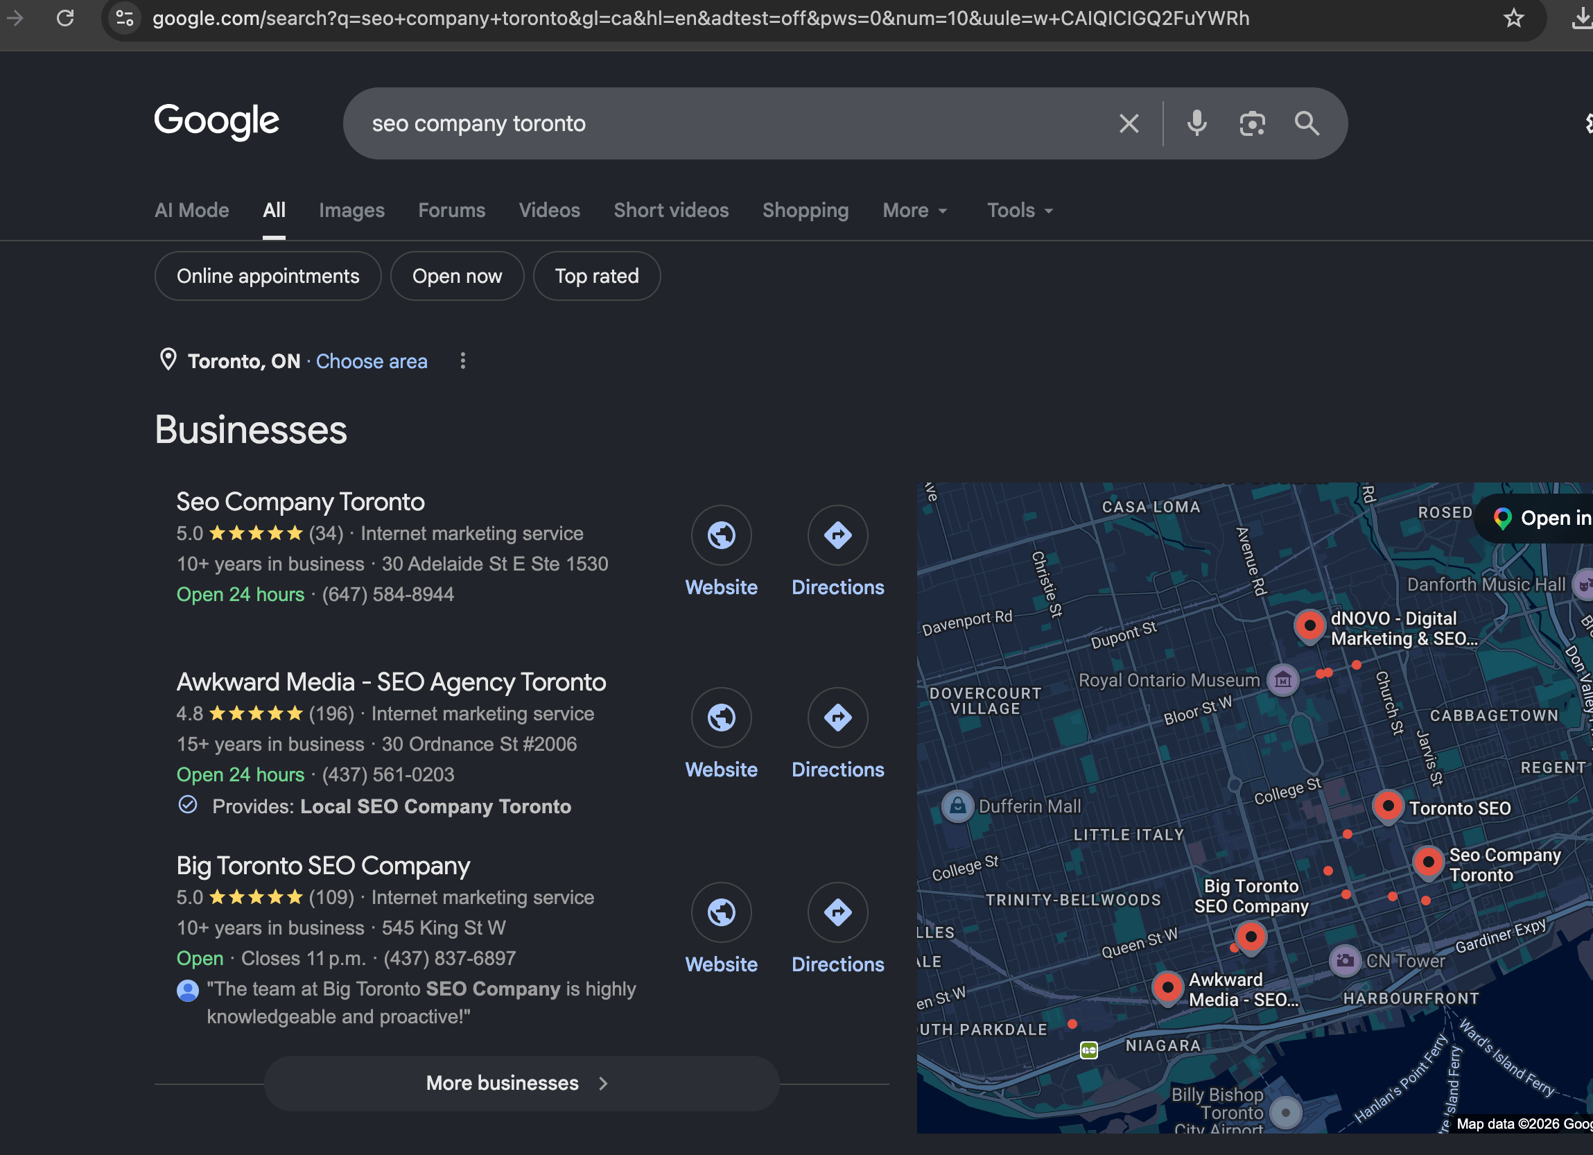
Task: Open Seo Company Toronto website globe icon
Action: (722, 535)
